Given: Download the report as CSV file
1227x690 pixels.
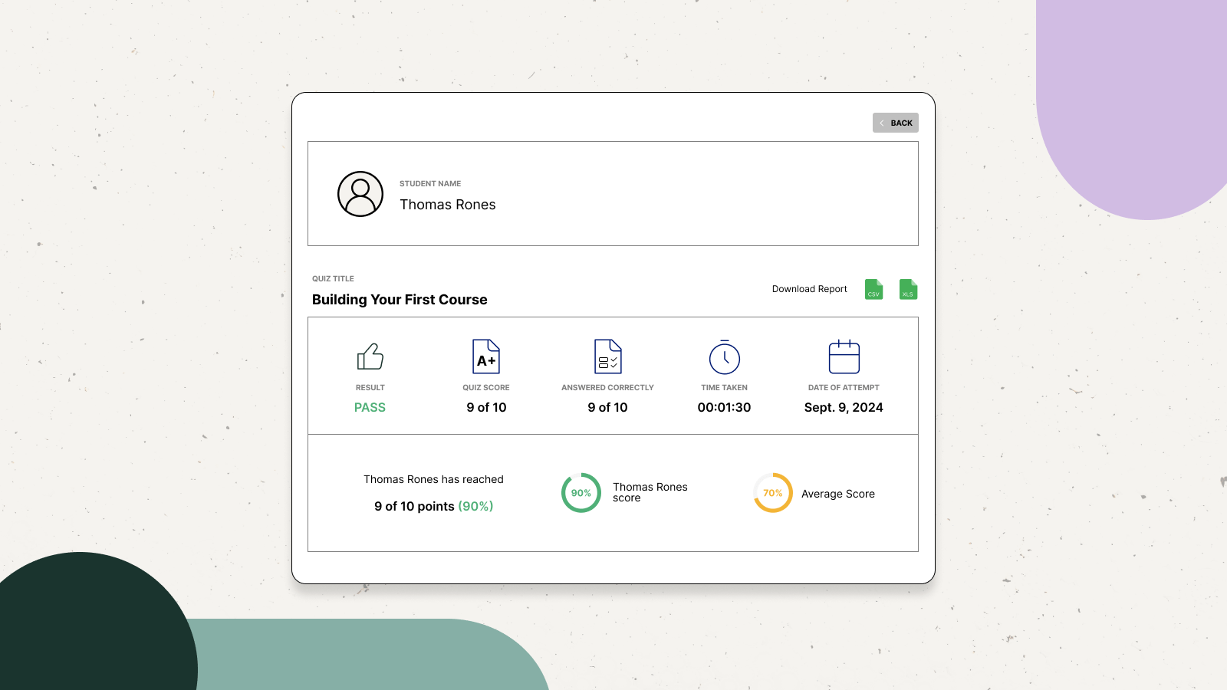Looking at the screenshot, I should click(x=873, y=289).
